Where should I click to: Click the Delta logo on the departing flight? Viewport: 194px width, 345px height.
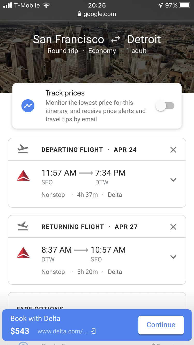coord(23,176)
